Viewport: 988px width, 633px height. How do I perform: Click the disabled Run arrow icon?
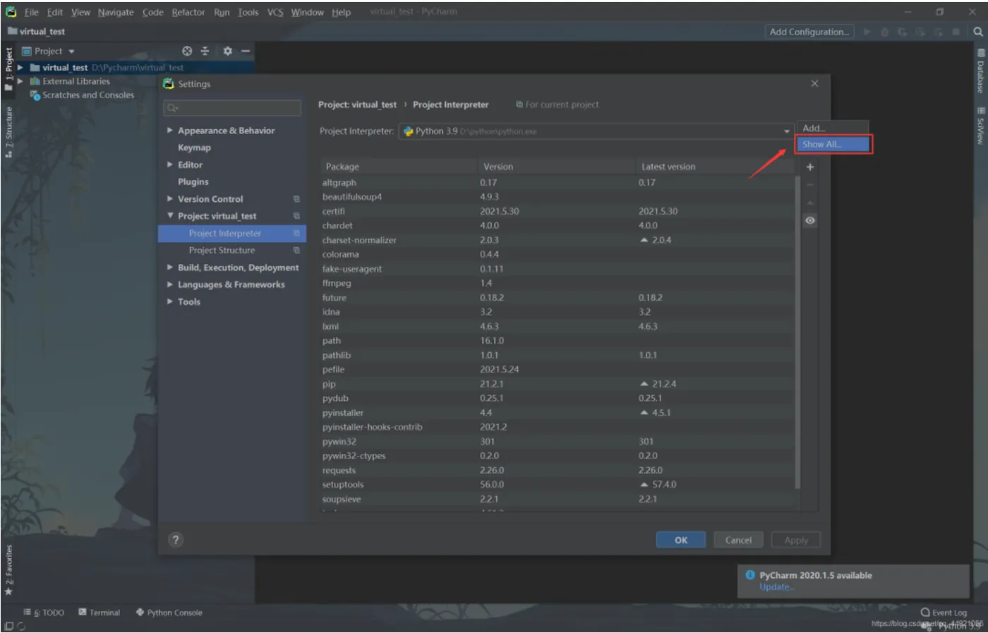867,32
